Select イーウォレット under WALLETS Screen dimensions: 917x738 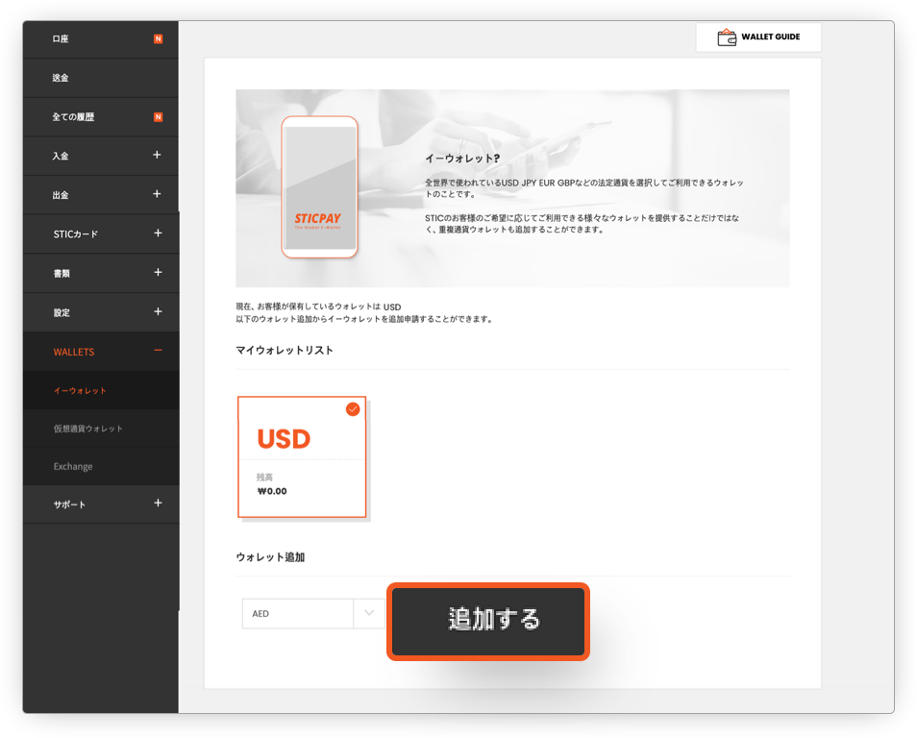[101, 391]
